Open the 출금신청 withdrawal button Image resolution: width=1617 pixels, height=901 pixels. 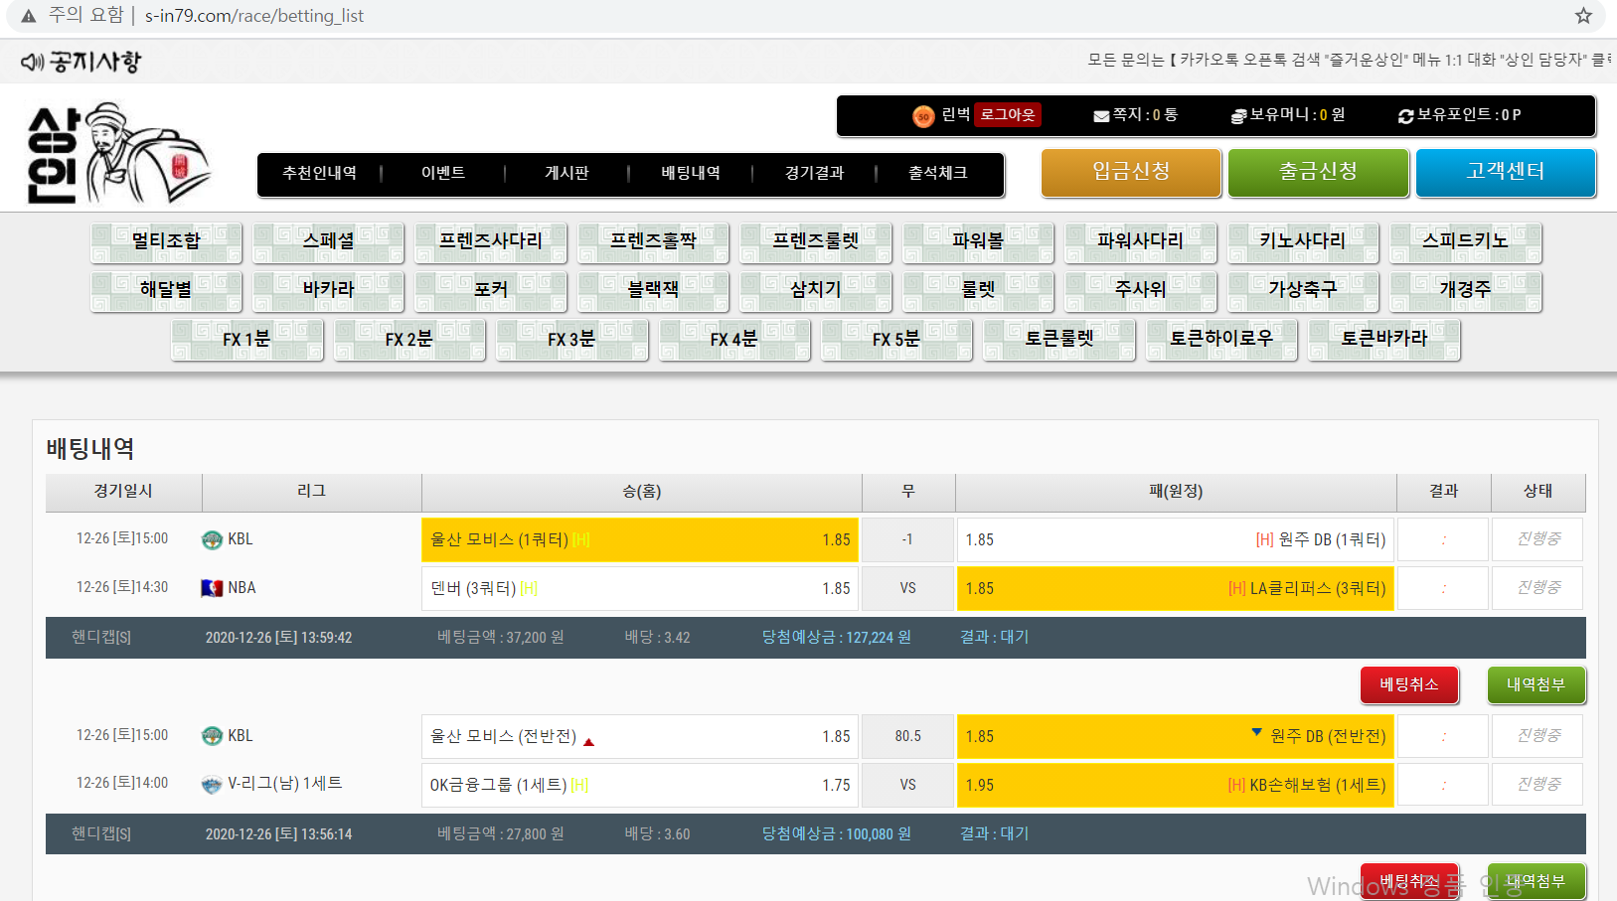pos(1318,172)
